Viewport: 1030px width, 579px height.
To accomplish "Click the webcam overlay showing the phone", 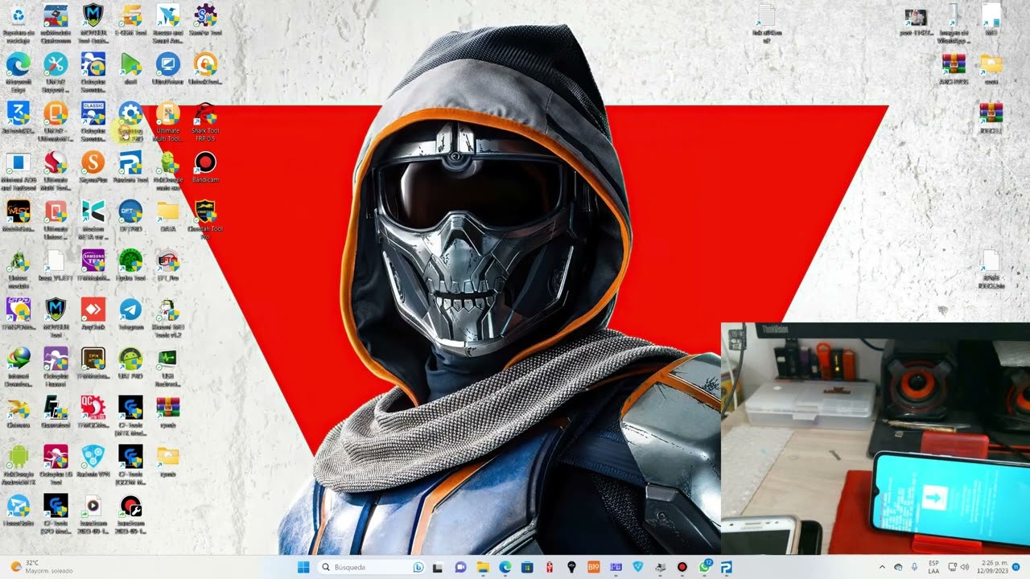I will [875, 438].
